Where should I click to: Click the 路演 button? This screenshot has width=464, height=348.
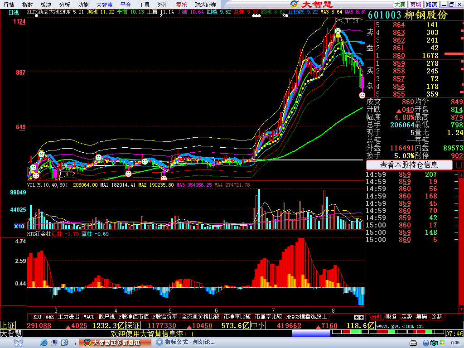point(431,5)
